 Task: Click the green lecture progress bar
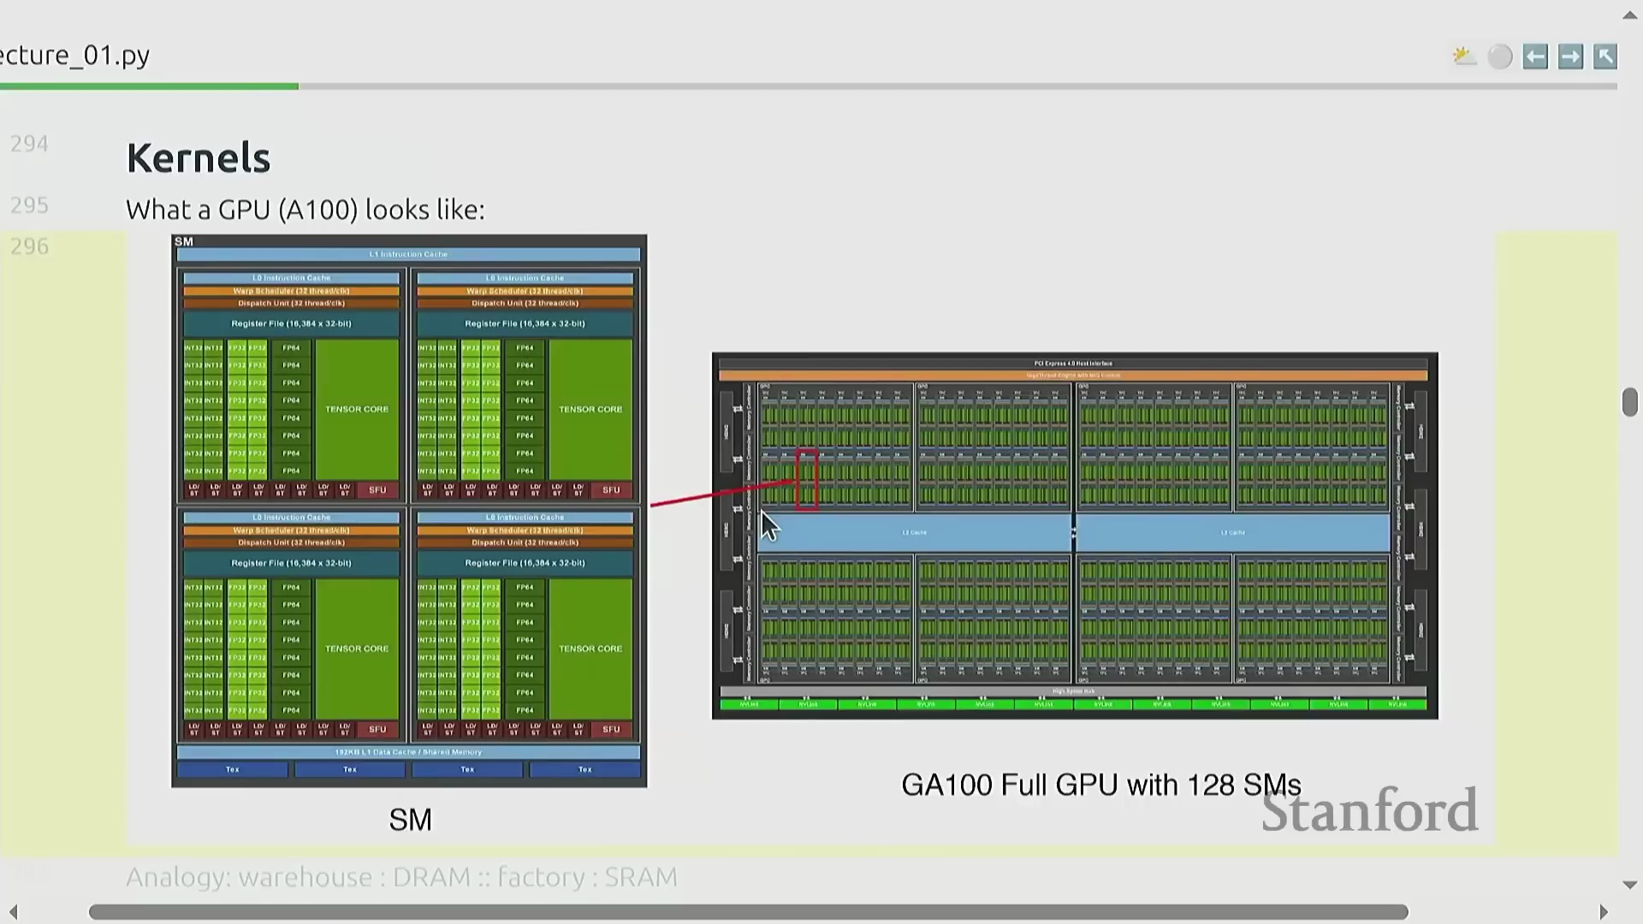[x=150, y=86]
